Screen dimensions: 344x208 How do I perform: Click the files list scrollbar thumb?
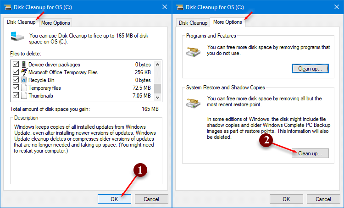point(157,88)
